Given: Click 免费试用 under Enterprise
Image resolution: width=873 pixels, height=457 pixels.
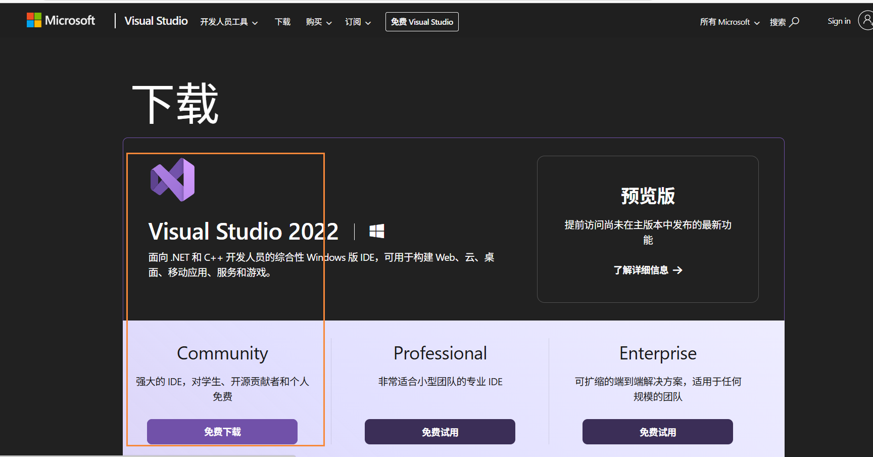Looking at the screenshot, I should click(658, 432).
